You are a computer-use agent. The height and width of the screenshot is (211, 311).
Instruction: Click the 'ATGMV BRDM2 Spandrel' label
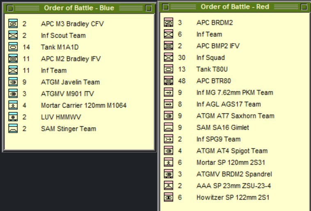[234, 174]
